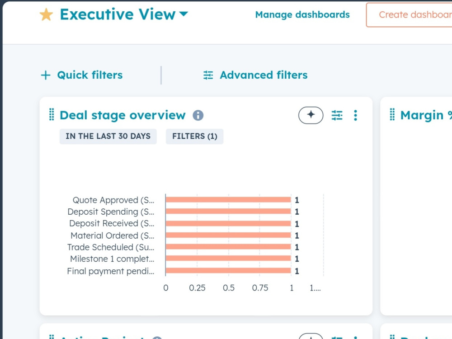Open Advanced filters panel

255,75
